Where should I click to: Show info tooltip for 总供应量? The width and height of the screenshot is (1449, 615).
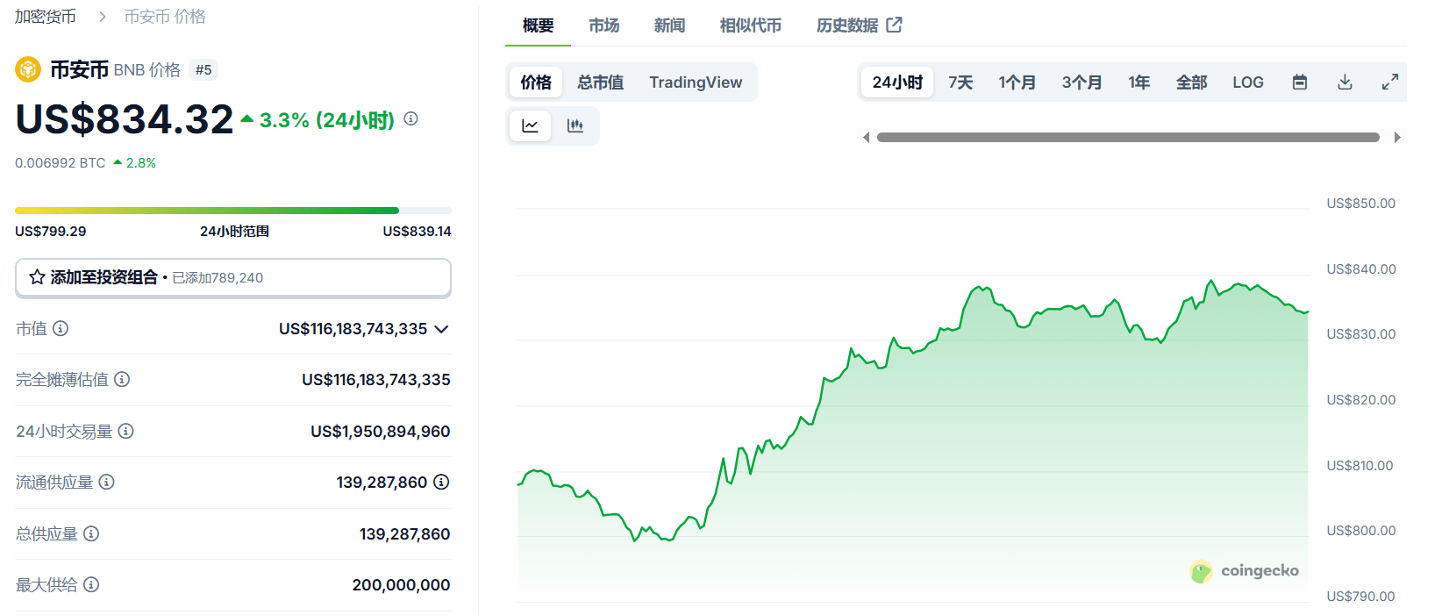pyautogui.click(x=91, y=533)
